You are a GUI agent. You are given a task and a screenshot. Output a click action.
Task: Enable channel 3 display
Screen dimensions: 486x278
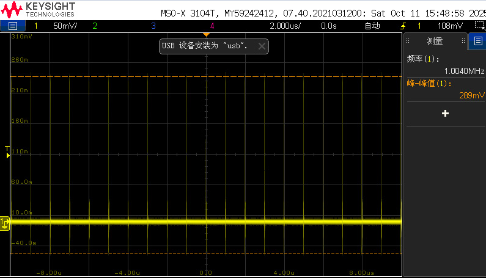pos(153,26)
